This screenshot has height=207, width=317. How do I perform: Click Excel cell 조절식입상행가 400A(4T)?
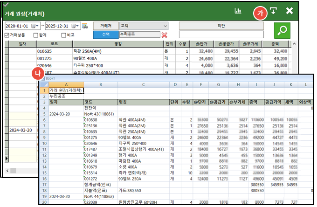click(143, 149)
